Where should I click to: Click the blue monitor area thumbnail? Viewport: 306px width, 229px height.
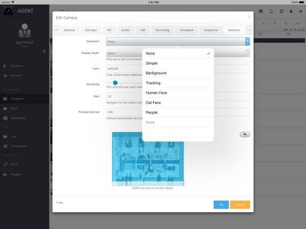pyautogui.click(x=148, y=159)
